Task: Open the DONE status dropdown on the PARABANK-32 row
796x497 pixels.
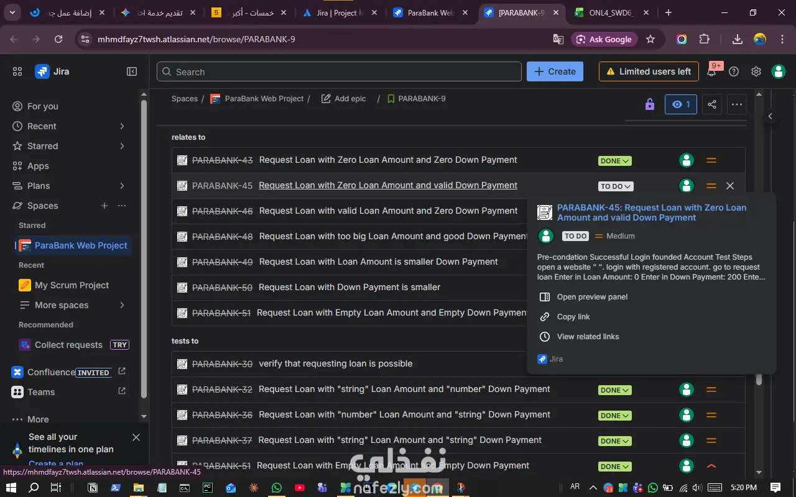Action: point(614,390)
